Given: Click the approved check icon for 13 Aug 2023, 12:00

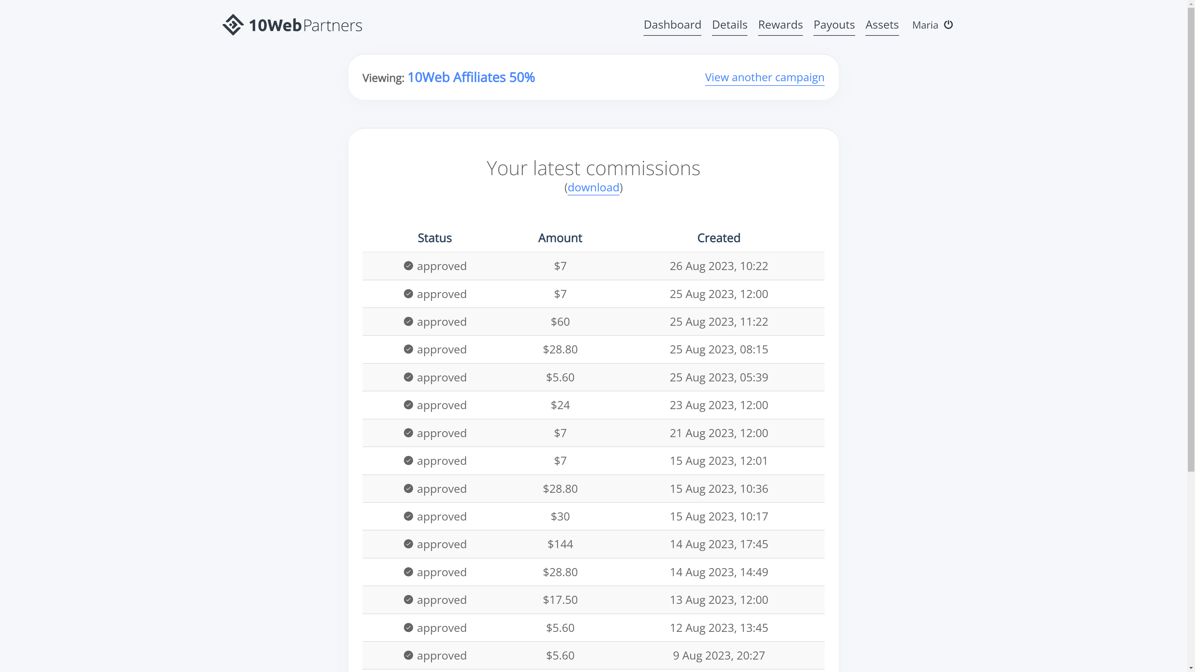Looking at the screenshot, I should click(x=408, y=600).
